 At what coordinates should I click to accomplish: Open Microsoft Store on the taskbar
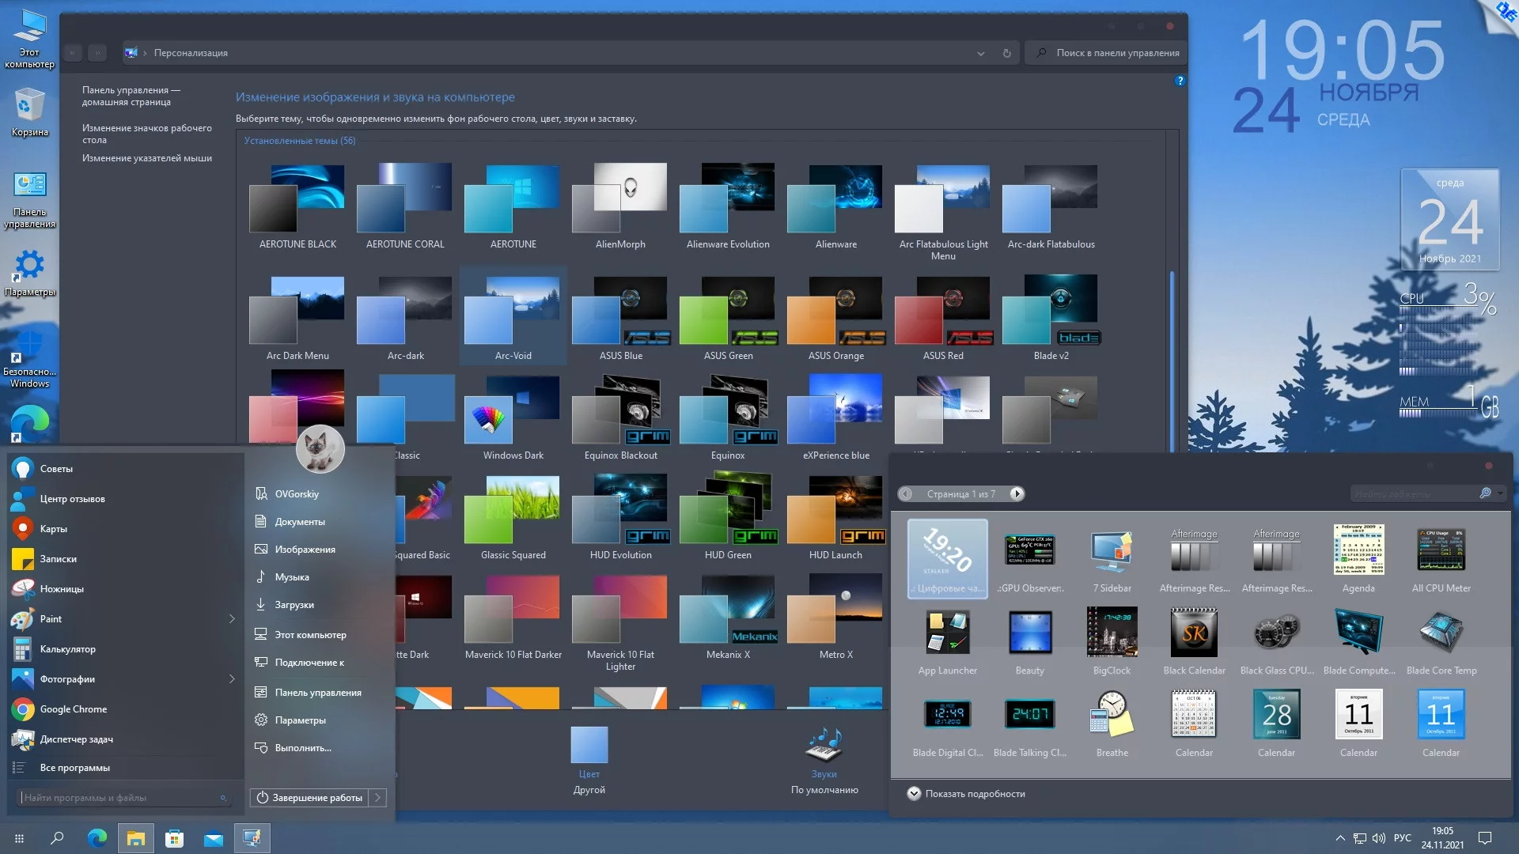coord(174,838)
